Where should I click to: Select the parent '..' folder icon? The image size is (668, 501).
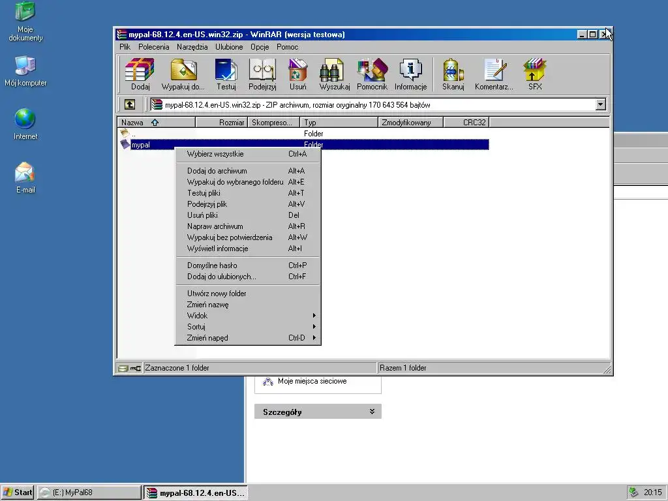click(x=125, y=133)
